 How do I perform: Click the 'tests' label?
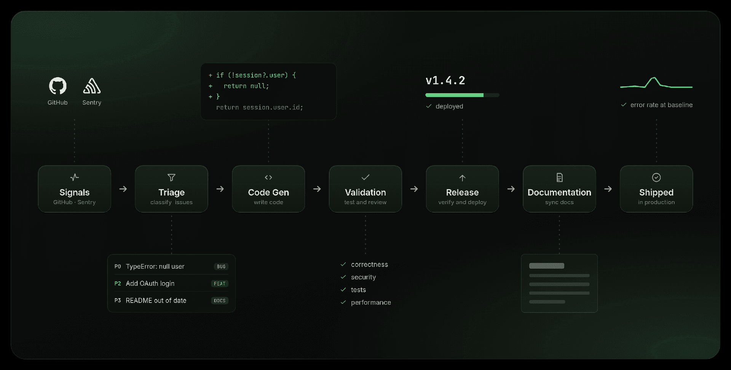point(358,289)
